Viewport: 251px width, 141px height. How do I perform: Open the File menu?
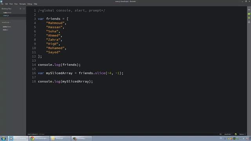click(2, 4)
